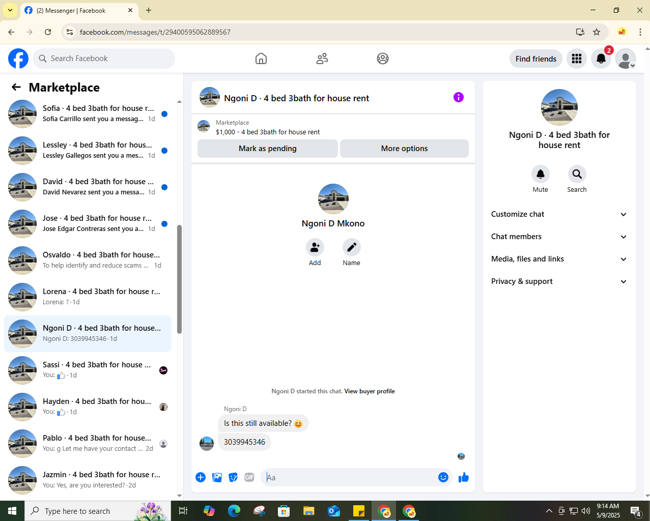Add people to the chat
This screenshot has height=521, width=650.
(x=315, y=247)
